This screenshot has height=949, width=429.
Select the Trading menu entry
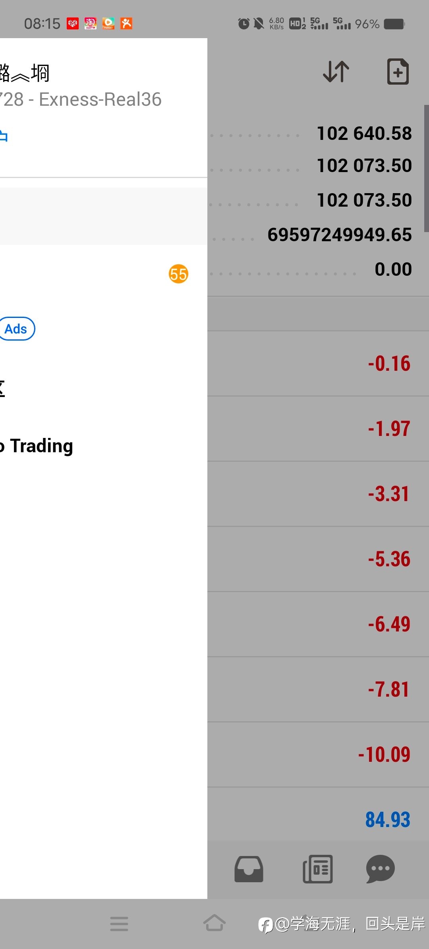37,446
